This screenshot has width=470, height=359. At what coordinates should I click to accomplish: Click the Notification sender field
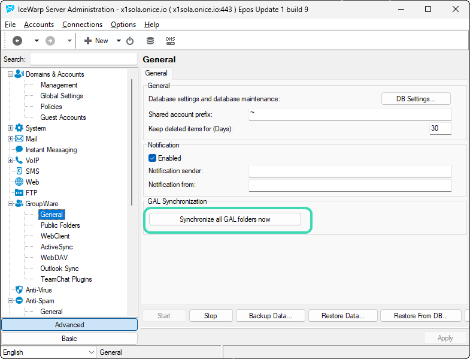tap(350, 171)
